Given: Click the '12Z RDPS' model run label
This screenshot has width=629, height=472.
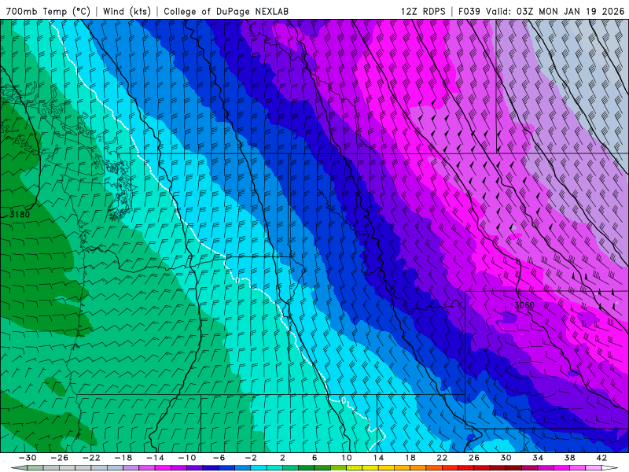Looking at the screenshot, I should point(423,11).
